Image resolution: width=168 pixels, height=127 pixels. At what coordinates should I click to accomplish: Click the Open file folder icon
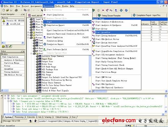coord(7,10)
